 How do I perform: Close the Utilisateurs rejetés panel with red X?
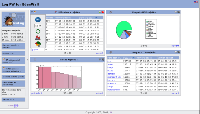coord(103,12)
